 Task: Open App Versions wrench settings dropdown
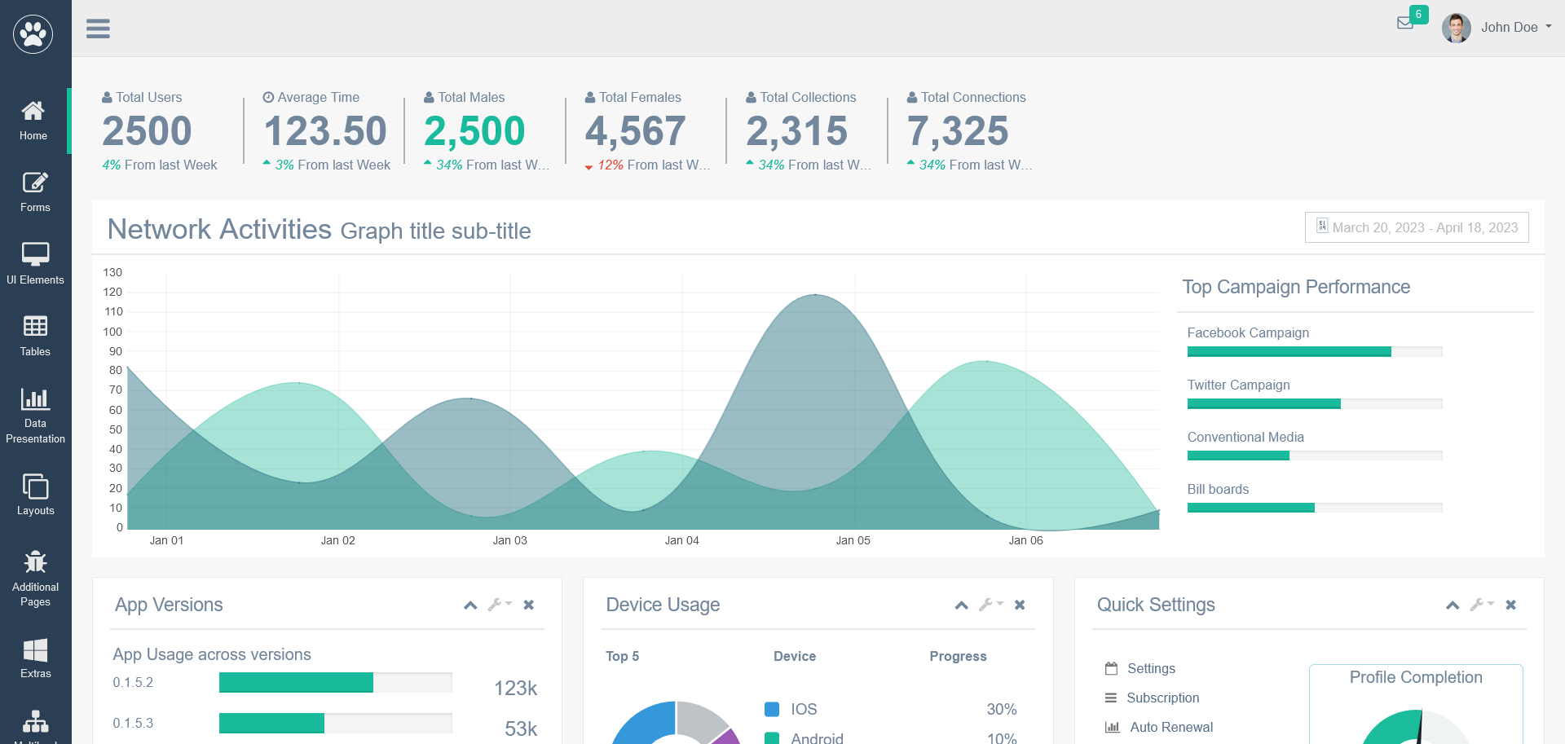[x=500, y=605]
